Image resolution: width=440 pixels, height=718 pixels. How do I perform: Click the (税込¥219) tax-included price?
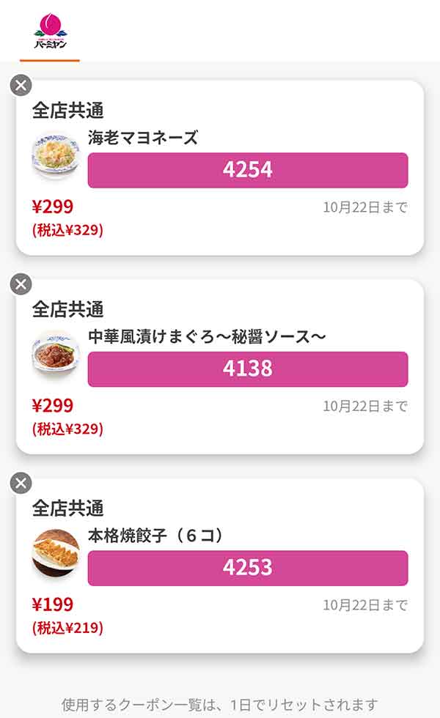tap(67, 628)
